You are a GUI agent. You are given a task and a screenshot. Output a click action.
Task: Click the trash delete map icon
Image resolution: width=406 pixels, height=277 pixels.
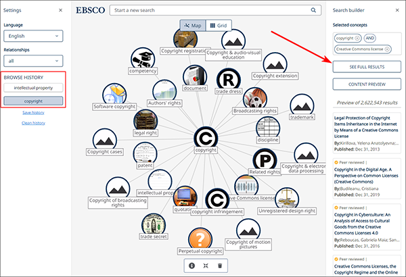[x=220, y=266]
